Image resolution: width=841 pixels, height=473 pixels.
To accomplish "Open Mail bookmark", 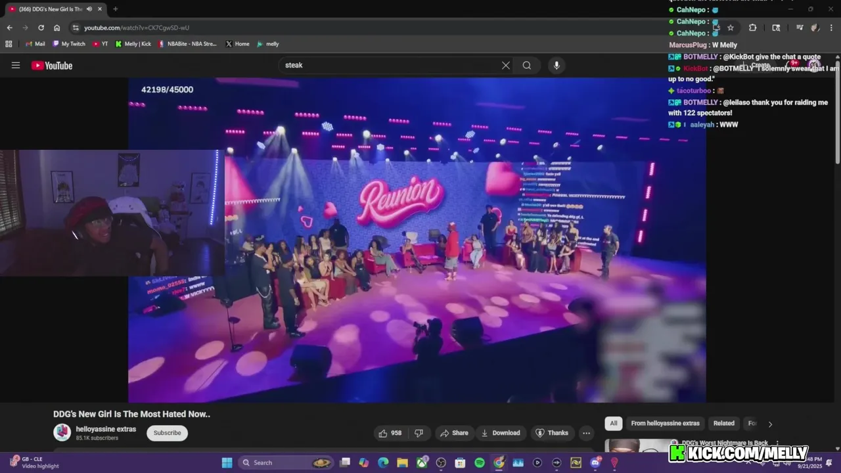I will click(35, 44).
